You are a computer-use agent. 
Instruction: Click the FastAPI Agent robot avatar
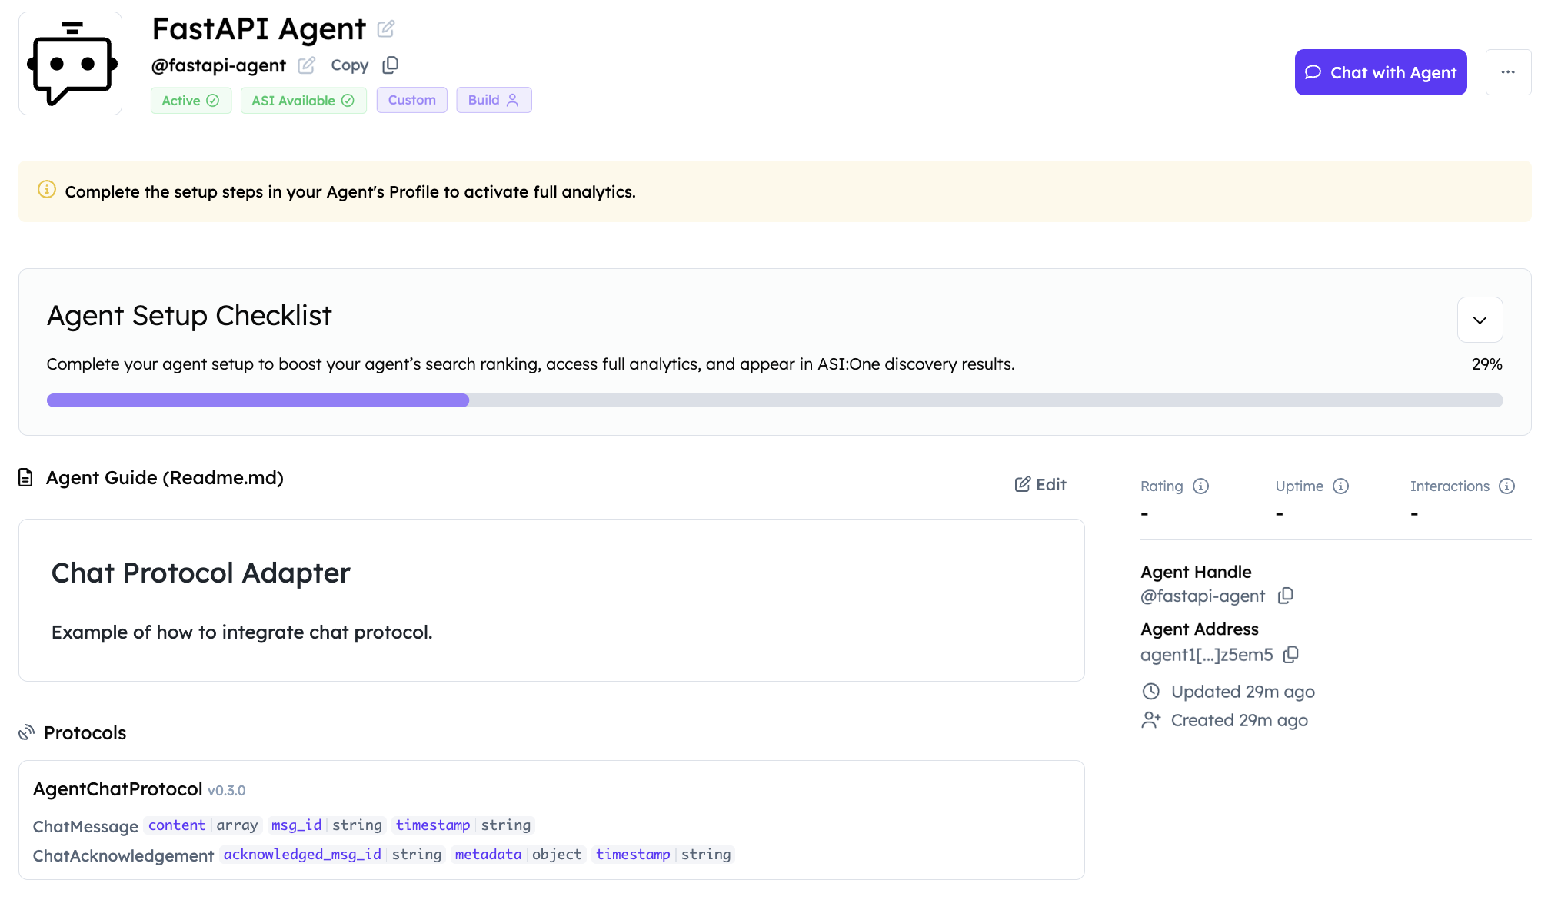[71, 64]
